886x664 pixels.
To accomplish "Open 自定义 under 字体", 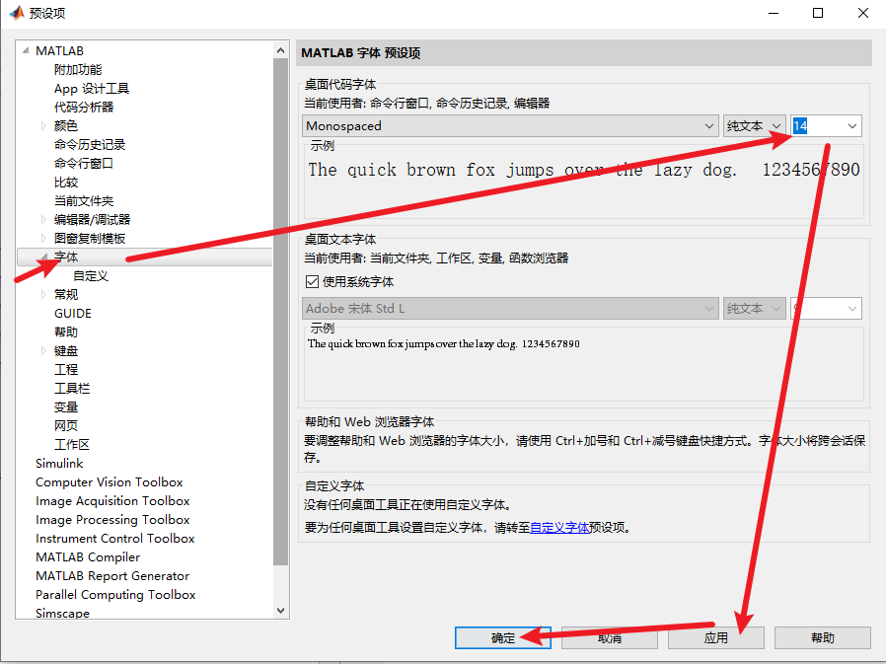I will pos(91,276).
